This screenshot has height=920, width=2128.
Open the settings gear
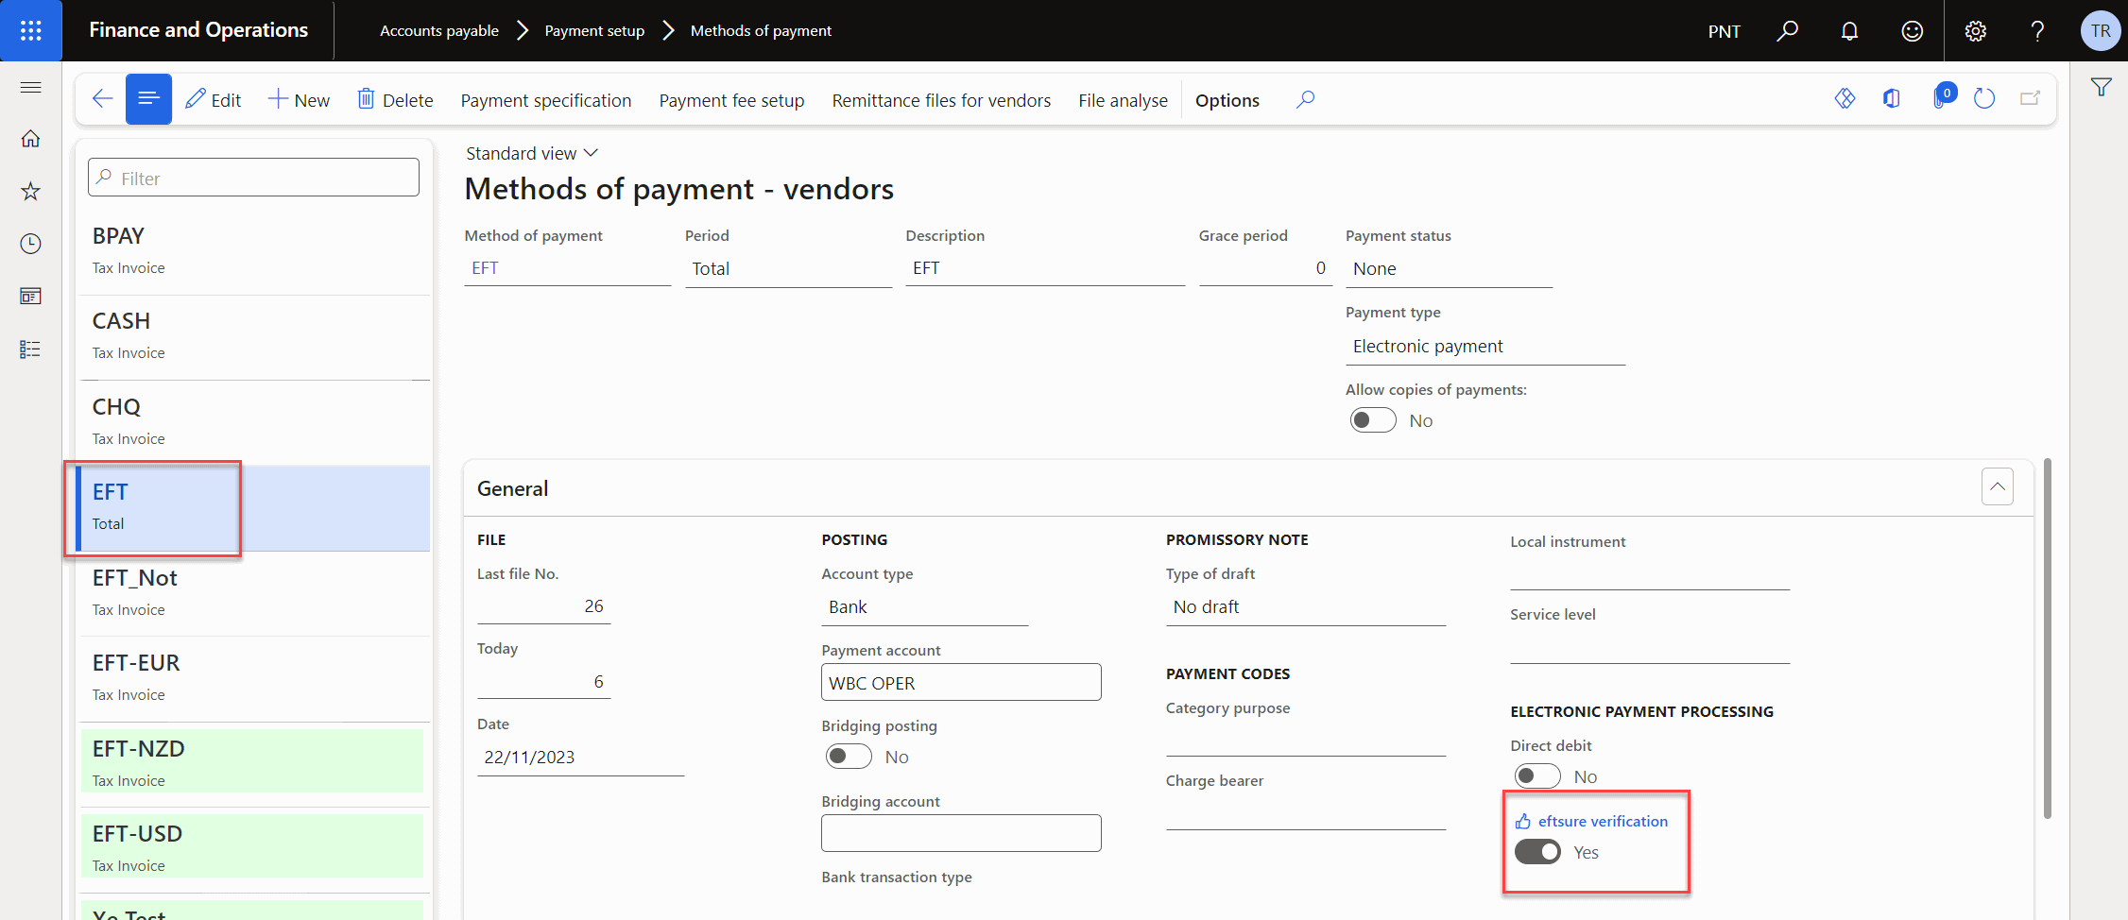(x=1975, y=30)
